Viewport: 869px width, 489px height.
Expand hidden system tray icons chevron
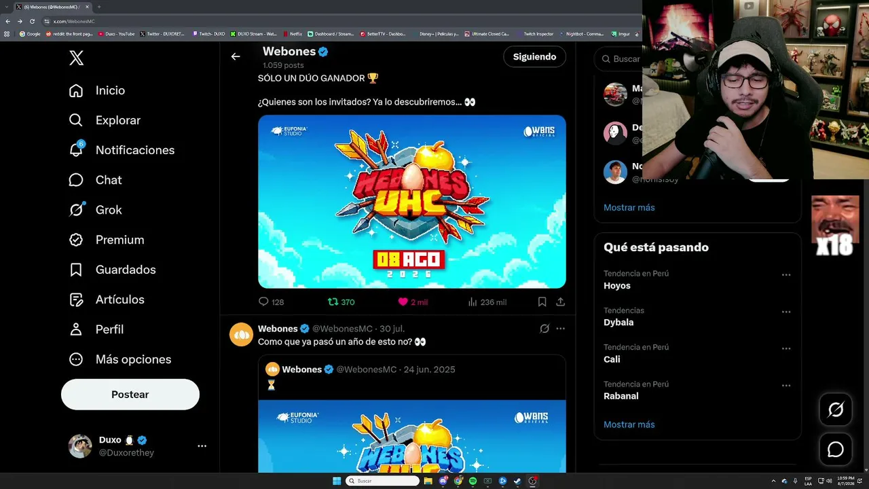[773, 481]
